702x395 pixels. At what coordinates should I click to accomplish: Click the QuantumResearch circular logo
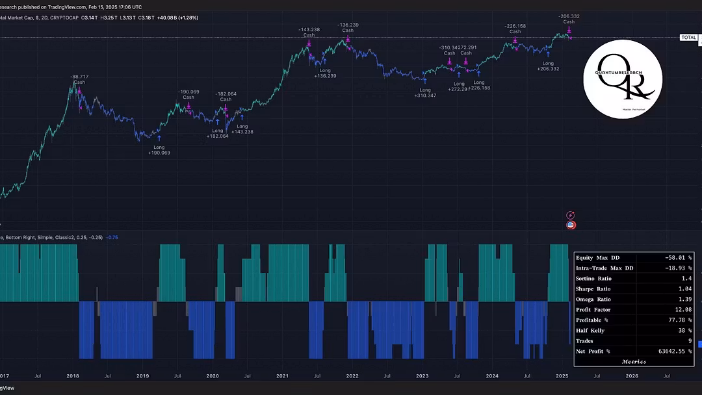pyautogui.click(x=622, y=79)
